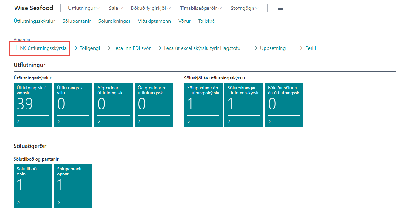The width and height of the screenshot is (396, 212).
Task: Click the arrow on Sölupantanir - opnar tile
Action: pyautogui.click(x=59, y=202)
